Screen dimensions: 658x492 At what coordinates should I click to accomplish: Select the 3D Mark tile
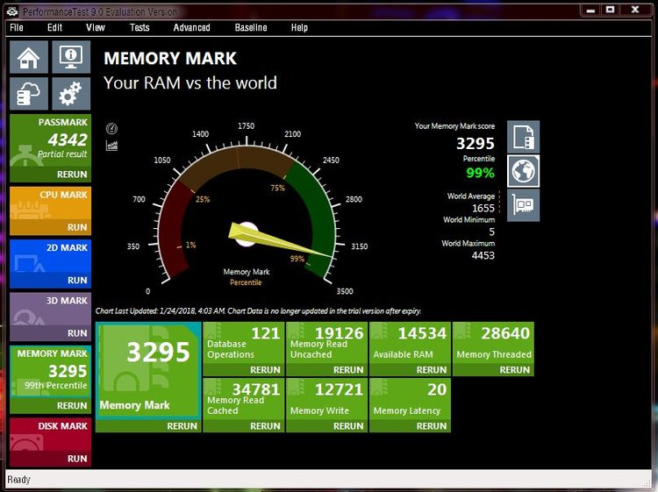point(50,309)
